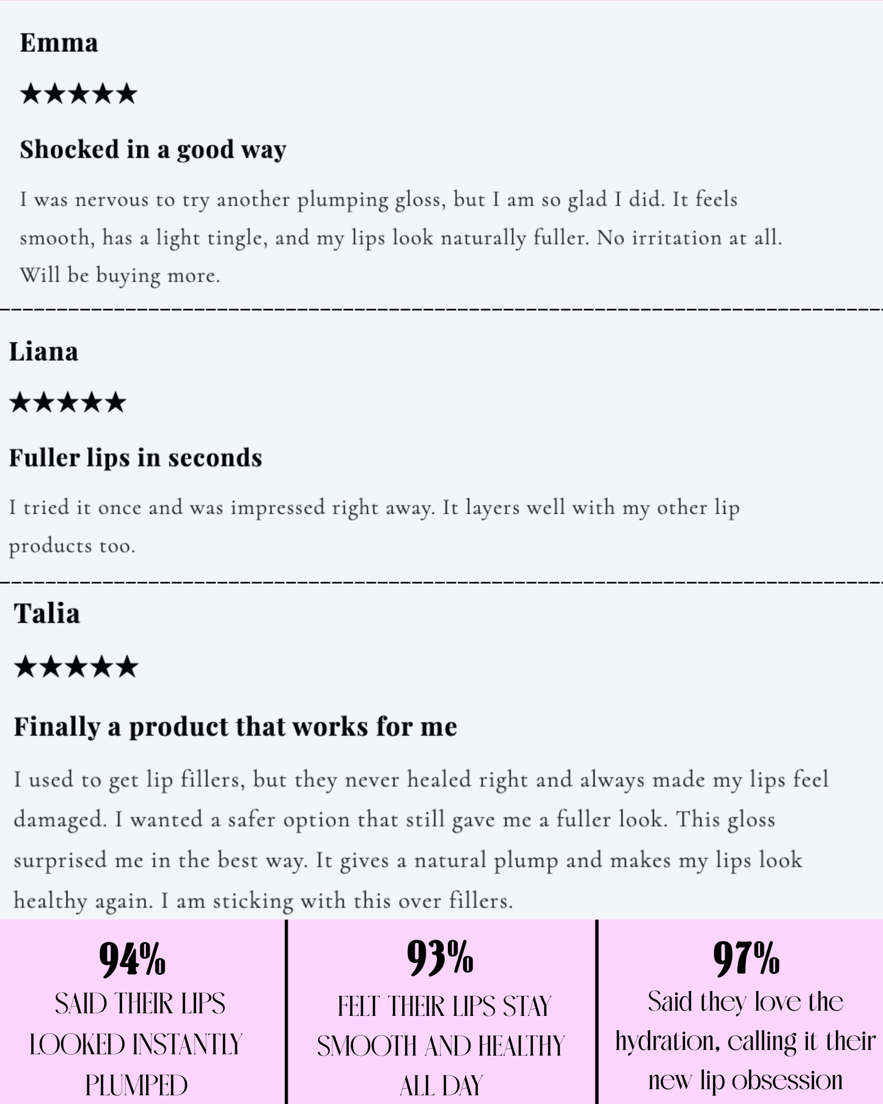Select the first star in Emma's rating
Screen dimensions: 883x1104
point(31,94)
